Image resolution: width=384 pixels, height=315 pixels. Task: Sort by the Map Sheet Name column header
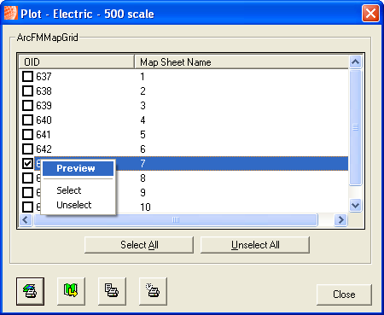pyautogui.click(x=241, y=61)
